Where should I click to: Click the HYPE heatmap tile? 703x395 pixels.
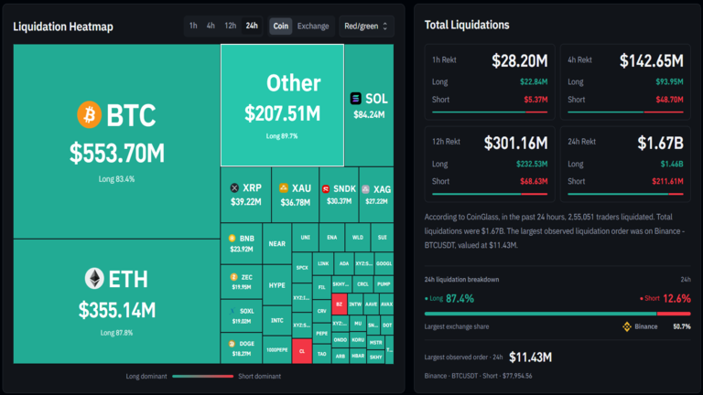point(276,285)
